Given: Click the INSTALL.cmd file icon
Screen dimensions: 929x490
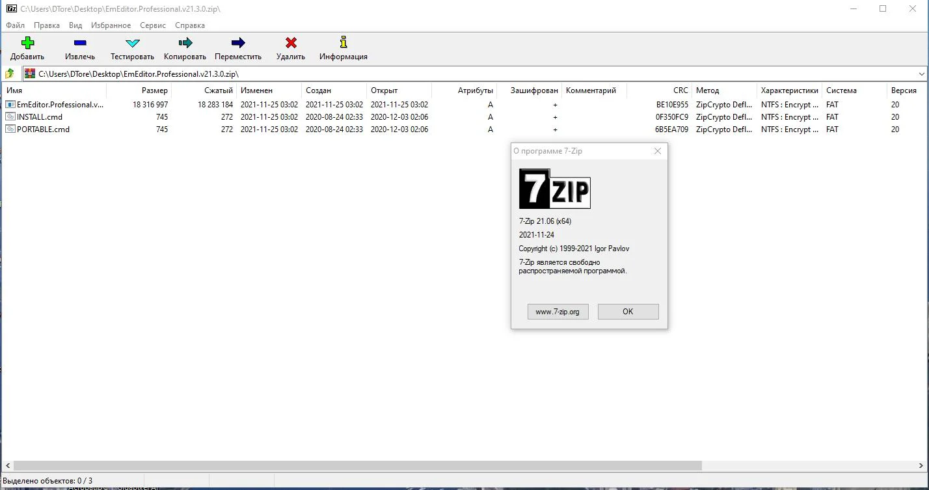Looking at the screenshot, I should (x=10, y=116).
